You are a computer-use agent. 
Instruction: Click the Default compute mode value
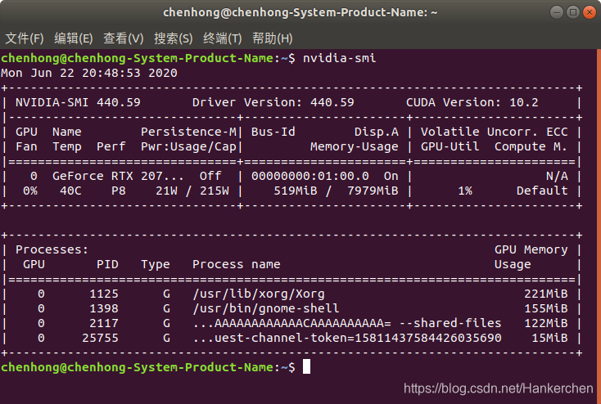(542, 191)
